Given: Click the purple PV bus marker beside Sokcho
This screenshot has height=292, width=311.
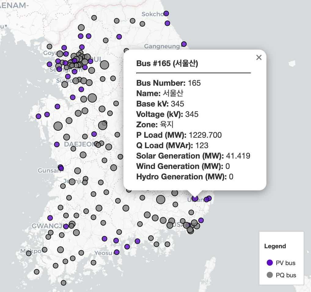Looking at the screenshot, I should click(166, 13).
